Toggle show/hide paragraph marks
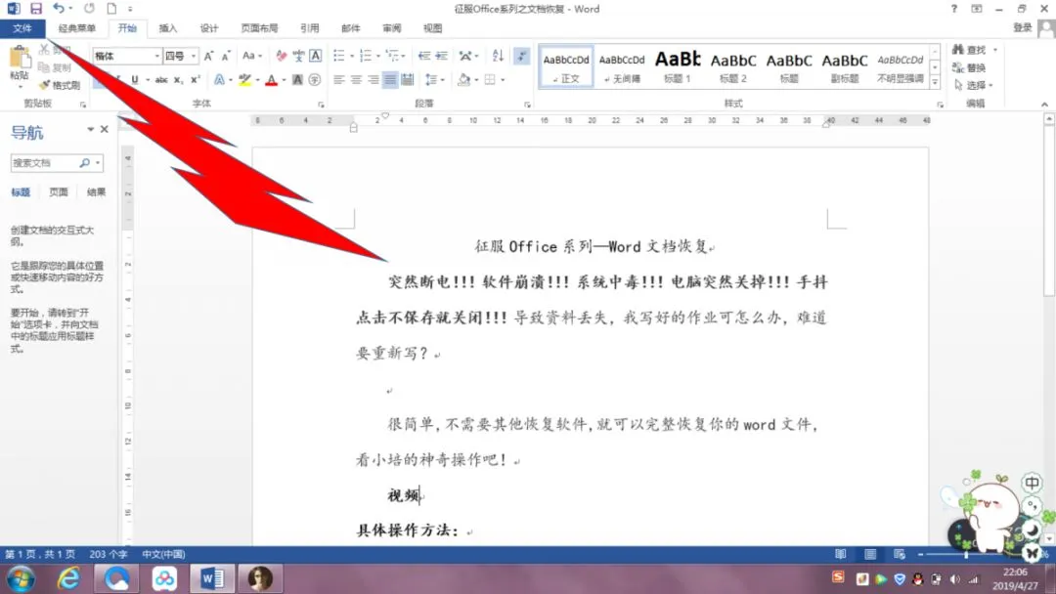This screenshot has height=594, width=1056. coord(522,56)
